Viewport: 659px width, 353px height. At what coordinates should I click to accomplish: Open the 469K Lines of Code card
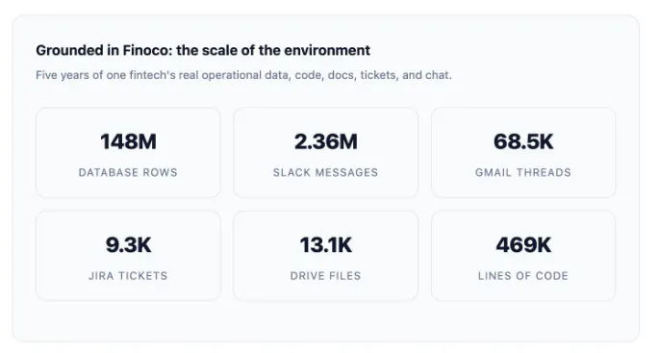pos(523,256)
